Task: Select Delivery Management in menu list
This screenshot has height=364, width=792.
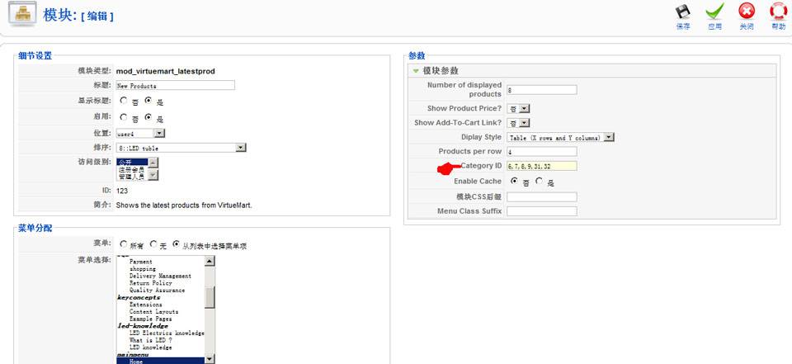Action: [x=160, y=276]
